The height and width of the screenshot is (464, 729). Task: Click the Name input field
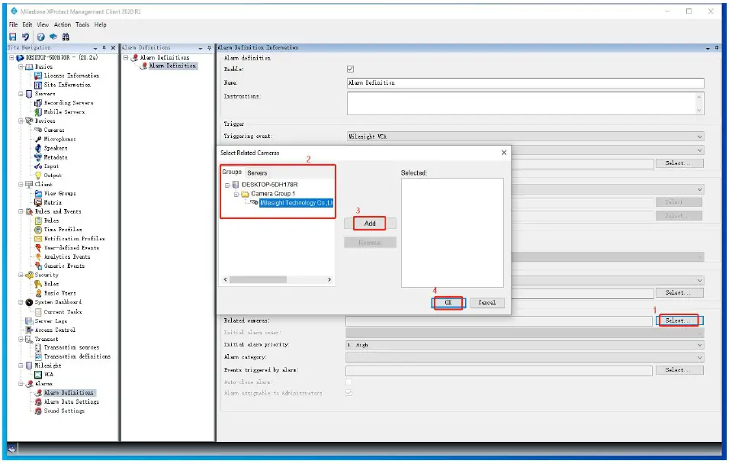(526, 82)
